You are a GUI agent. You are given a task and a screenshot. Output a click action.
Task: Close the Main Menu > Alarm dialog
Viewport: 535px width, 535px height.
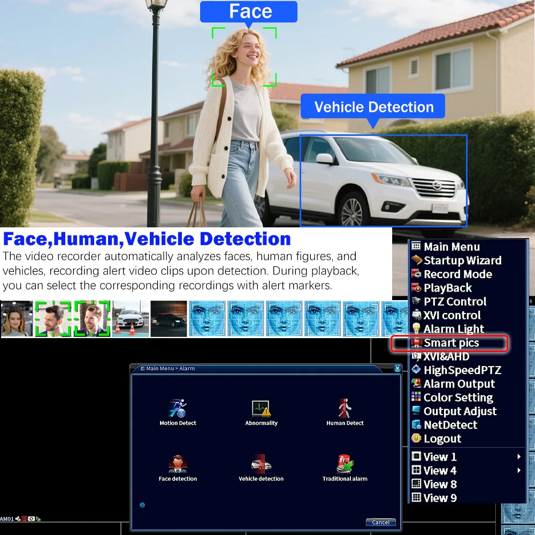(397, 368)
